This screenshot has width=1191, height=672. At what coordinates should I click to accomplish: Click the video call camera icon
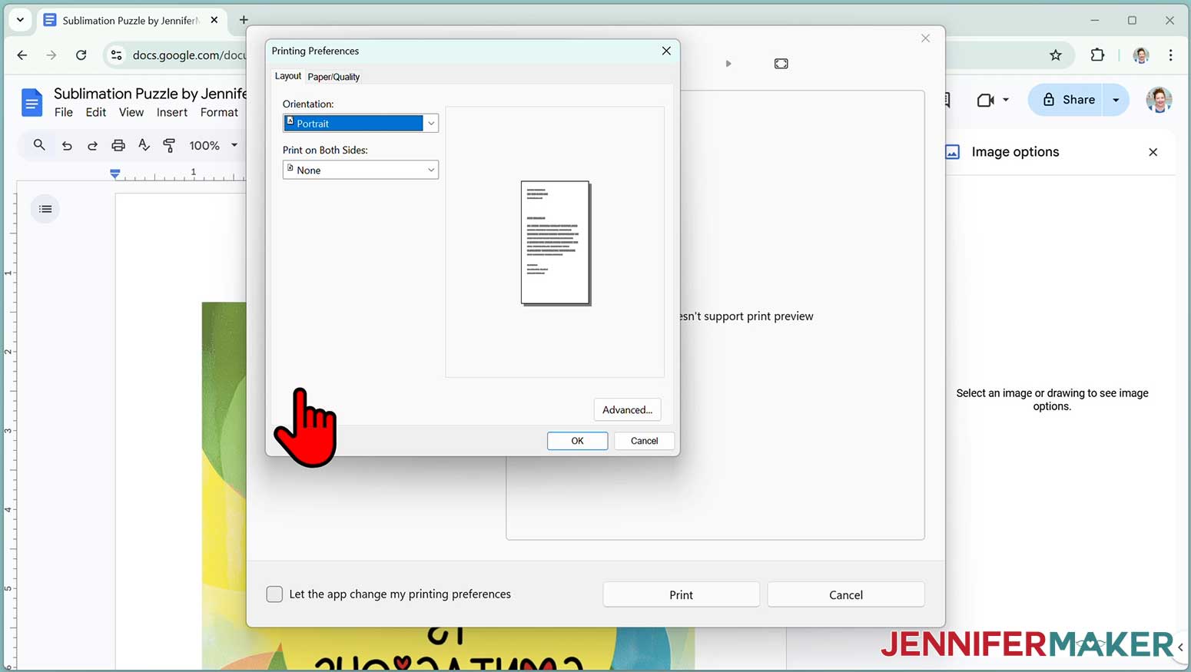click(x=985, y=100)
